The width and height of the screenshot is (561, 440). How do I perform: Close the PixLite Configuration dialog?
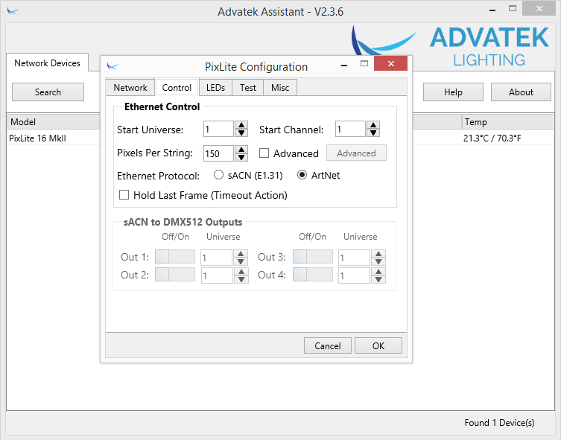point(390,63)
